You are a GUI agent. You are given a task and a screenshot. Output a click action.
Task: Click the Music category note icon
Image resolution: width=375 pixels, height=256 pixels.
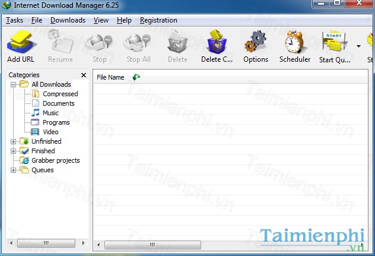[36, 112]
